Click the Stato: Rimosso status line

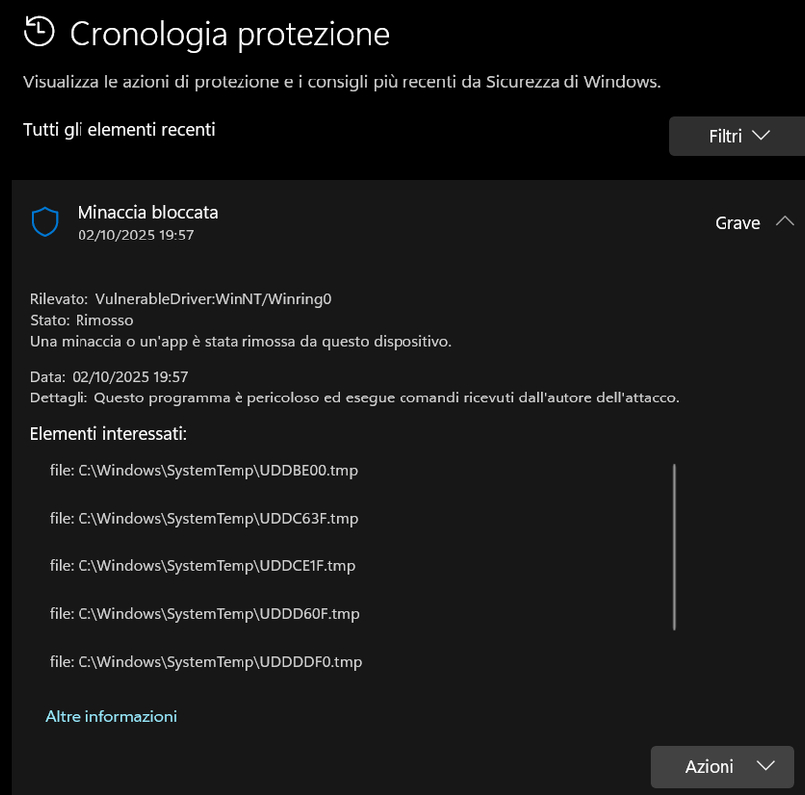[81, 320]
